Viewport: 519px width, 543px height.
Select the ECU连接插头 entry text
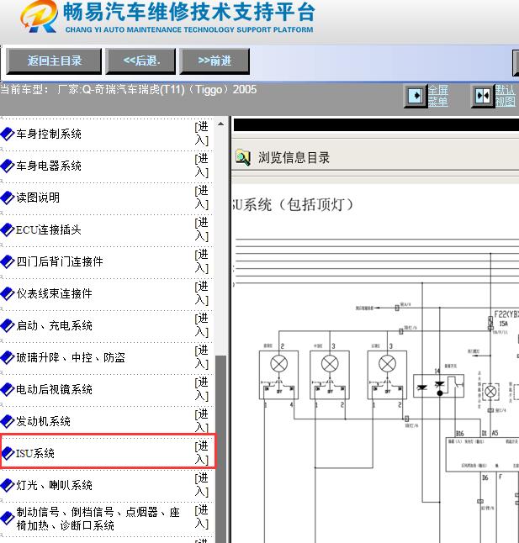pos(49,229)
